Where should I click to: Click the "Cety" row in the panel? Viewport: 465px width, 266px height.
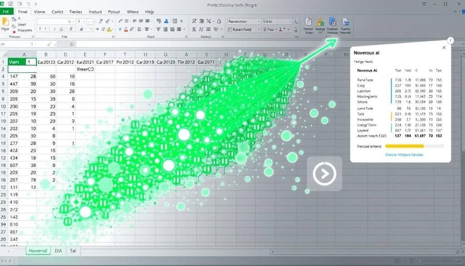pos(399,85)
